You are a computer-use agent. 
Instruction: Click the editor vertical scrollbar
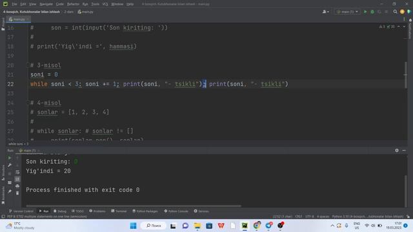tap(406, 75)
